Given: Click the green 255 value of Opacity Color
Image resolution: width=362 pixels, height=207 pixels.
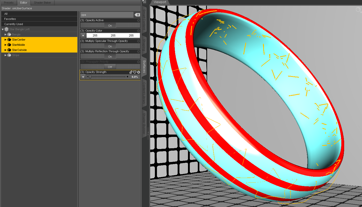Looking at the screenshot, I should pyautogui.click(x=113, y=35).
